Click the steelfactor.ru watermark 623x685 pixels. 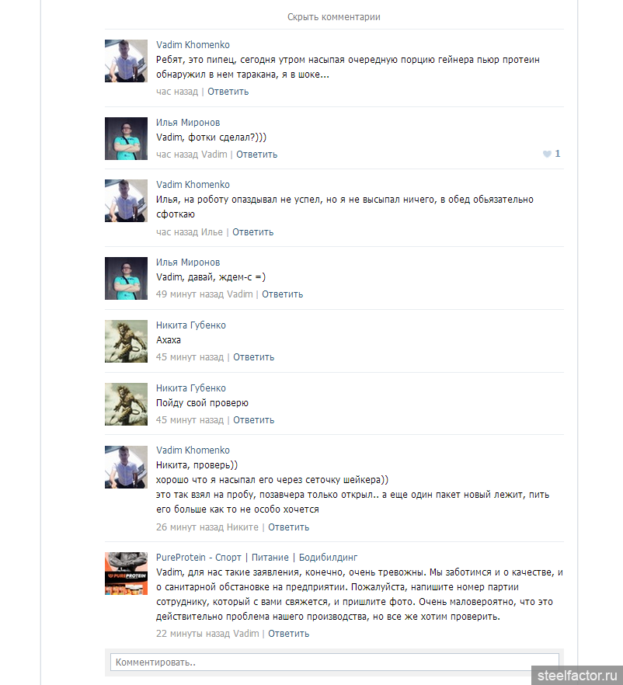(x=577, y=676)
